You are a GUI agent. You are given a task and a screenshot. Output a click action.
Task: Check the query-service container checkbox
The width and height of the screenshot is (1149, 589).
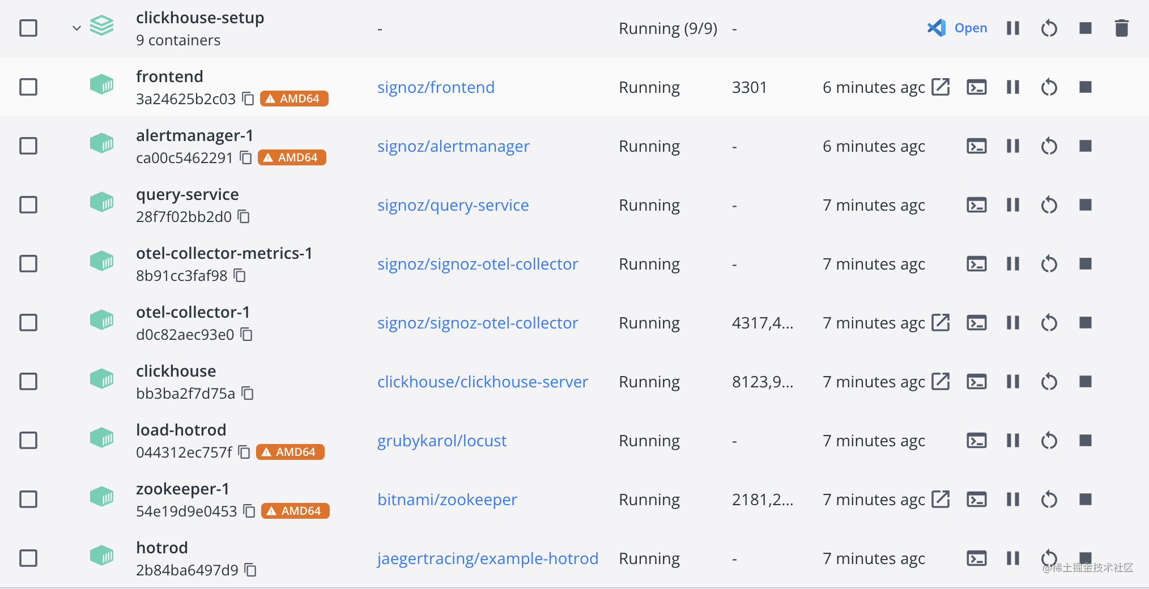28,205
